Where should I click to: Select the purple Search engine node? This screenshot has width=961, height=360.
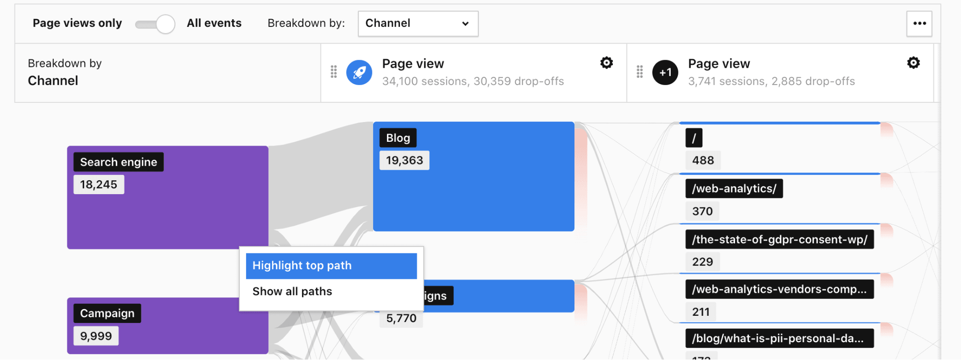point(167,216)
